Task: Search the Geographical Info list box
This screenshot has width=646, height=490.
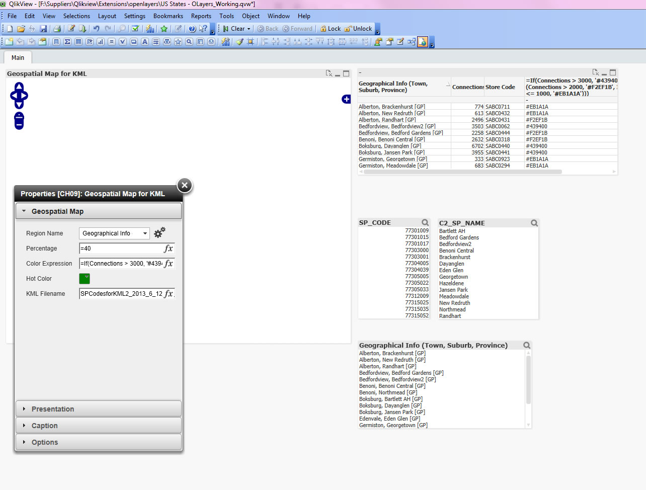Action: (x=527, y=345)
